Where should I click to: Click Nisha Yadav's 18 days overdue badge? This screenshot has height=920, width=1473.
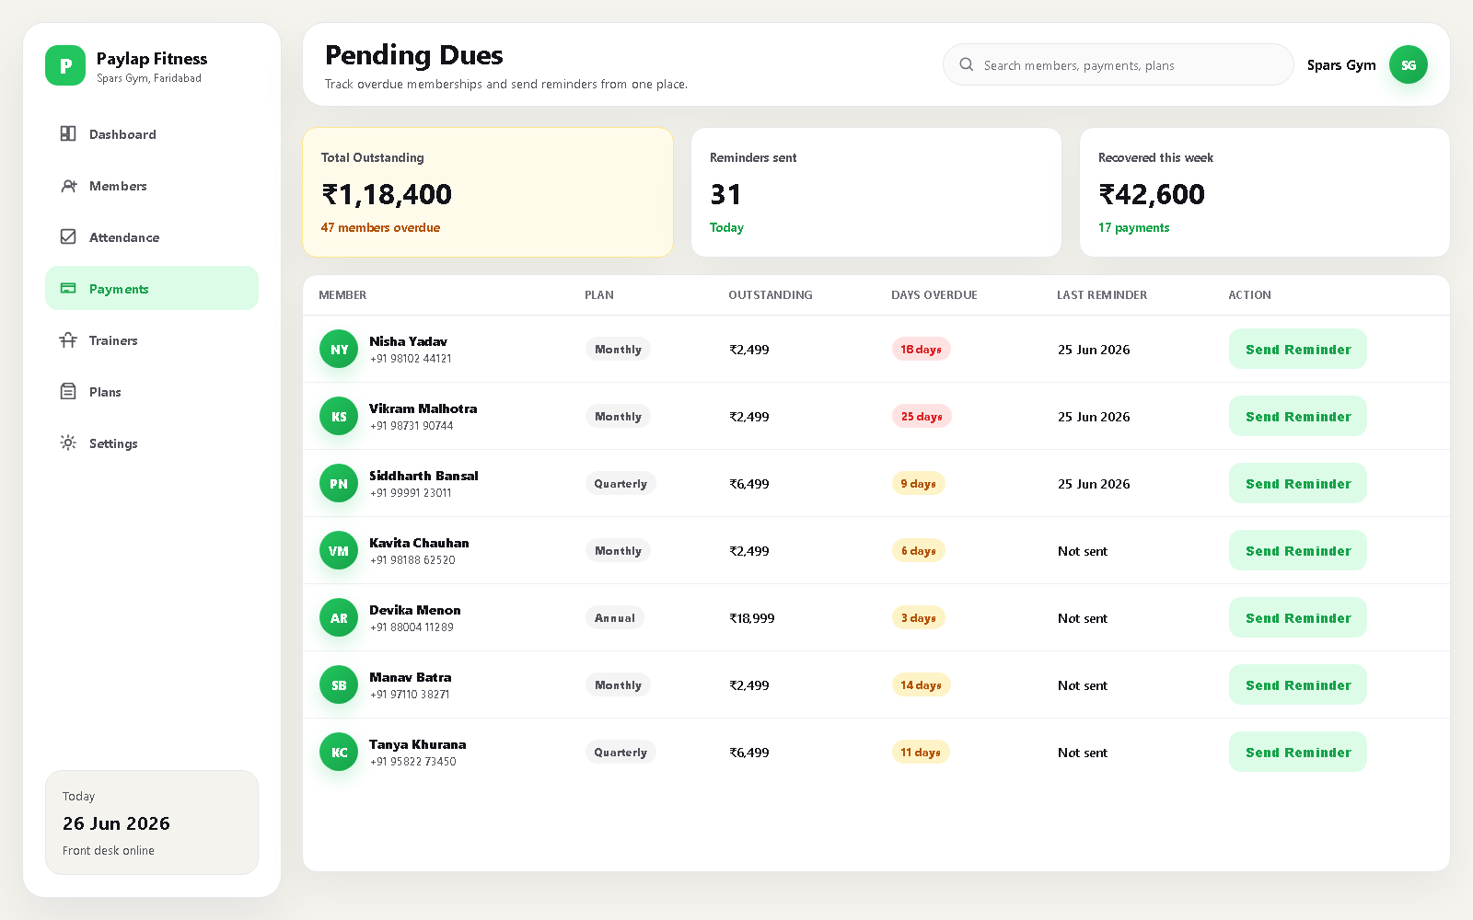coord(921,349)
